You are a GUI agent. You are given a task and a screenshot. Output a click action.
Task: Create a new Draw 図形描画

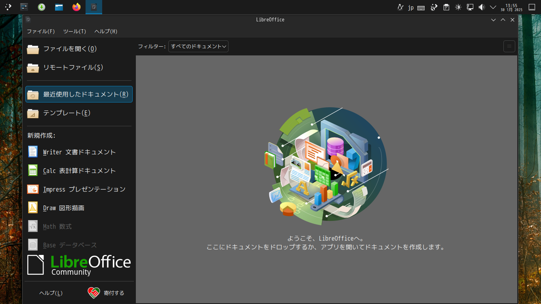point(79,208)
